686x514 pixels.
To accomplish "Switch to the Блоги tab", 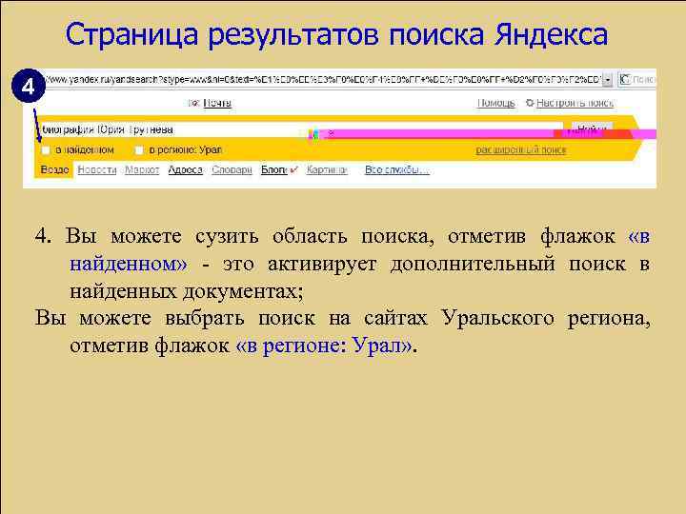I will 274,169.
